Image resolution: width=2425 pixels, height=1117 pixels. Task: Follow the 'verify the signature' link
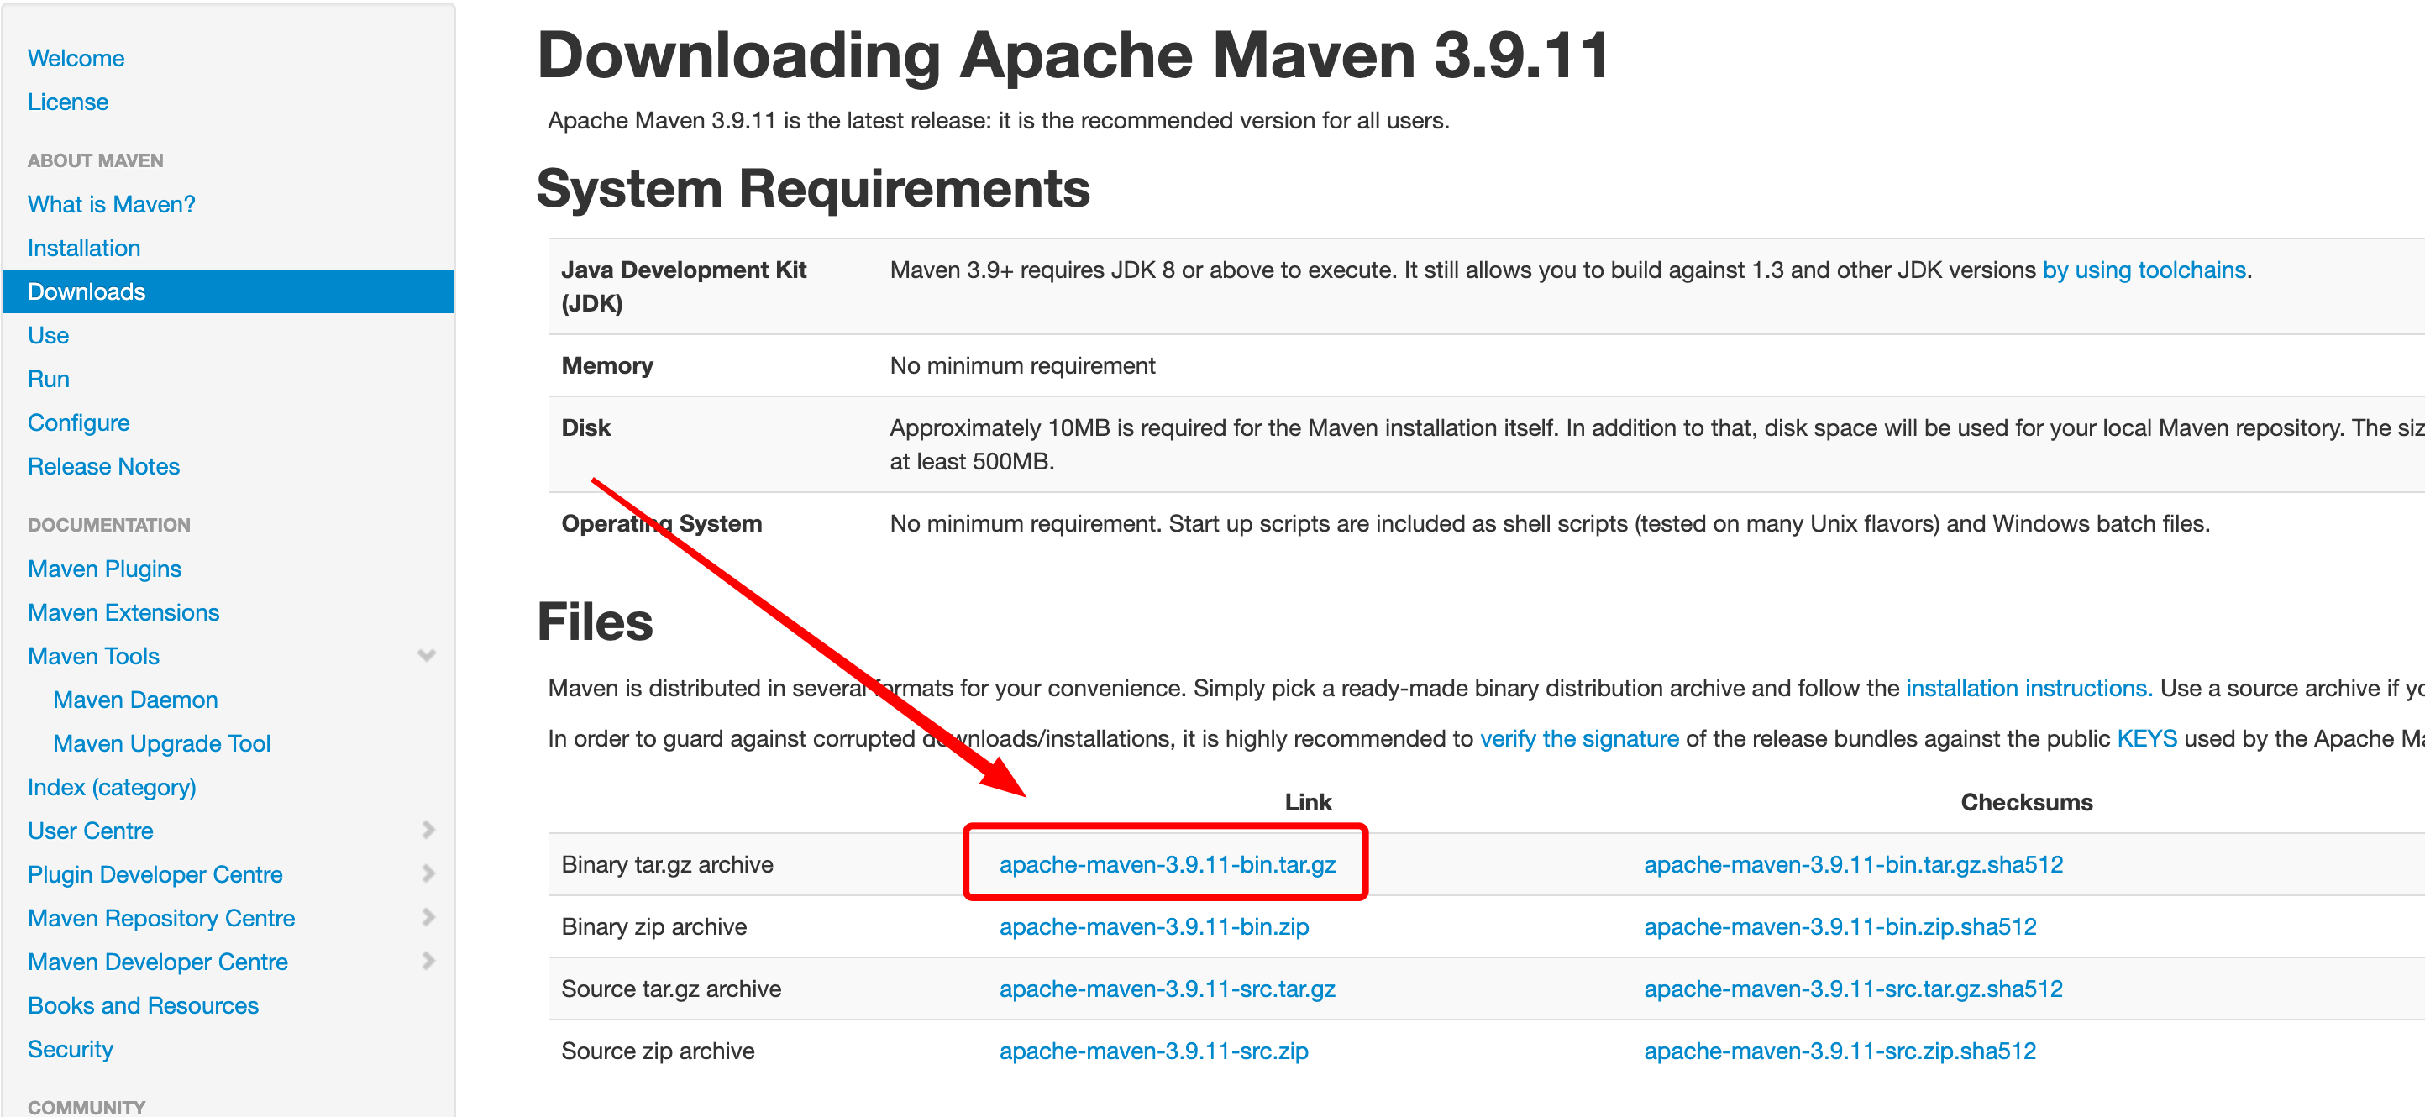[x=1578, y=739]
